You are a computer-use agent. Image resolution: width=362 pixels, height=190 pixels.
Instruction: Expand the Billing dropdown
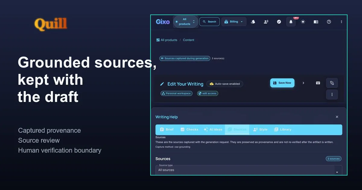(x=234, y=22)
